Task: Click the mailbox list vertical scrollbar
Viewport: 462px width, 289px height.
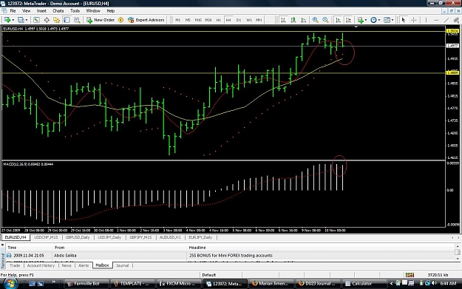Action: [x=458, y=252]
